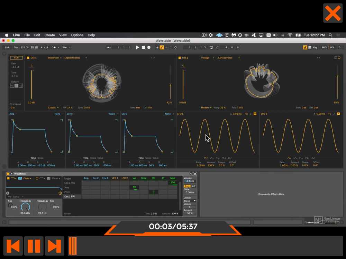Enable Filter 2 activator in Wavetable device
This screenshot has height=259, width=346.
tap(37, 179)
